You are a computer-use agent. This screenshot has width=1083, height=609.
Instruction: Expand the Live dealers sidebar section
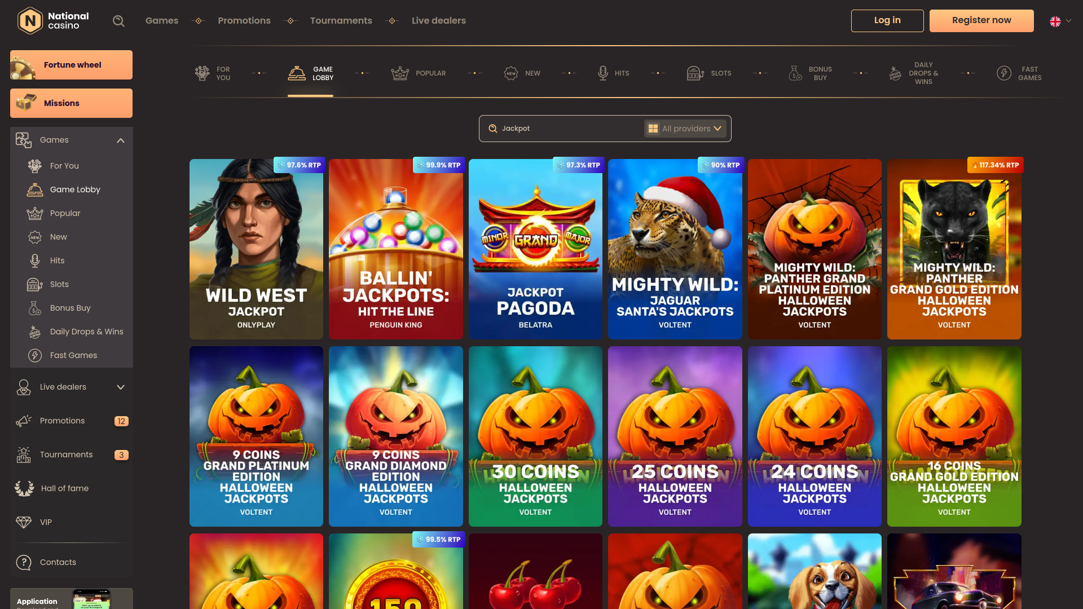(120, 387)
